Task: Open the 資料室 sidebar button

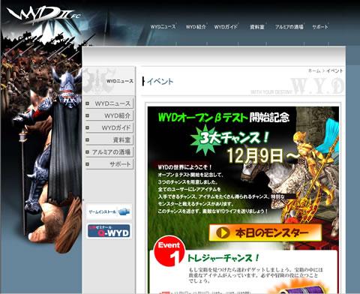Action: [x=109, y=139]
